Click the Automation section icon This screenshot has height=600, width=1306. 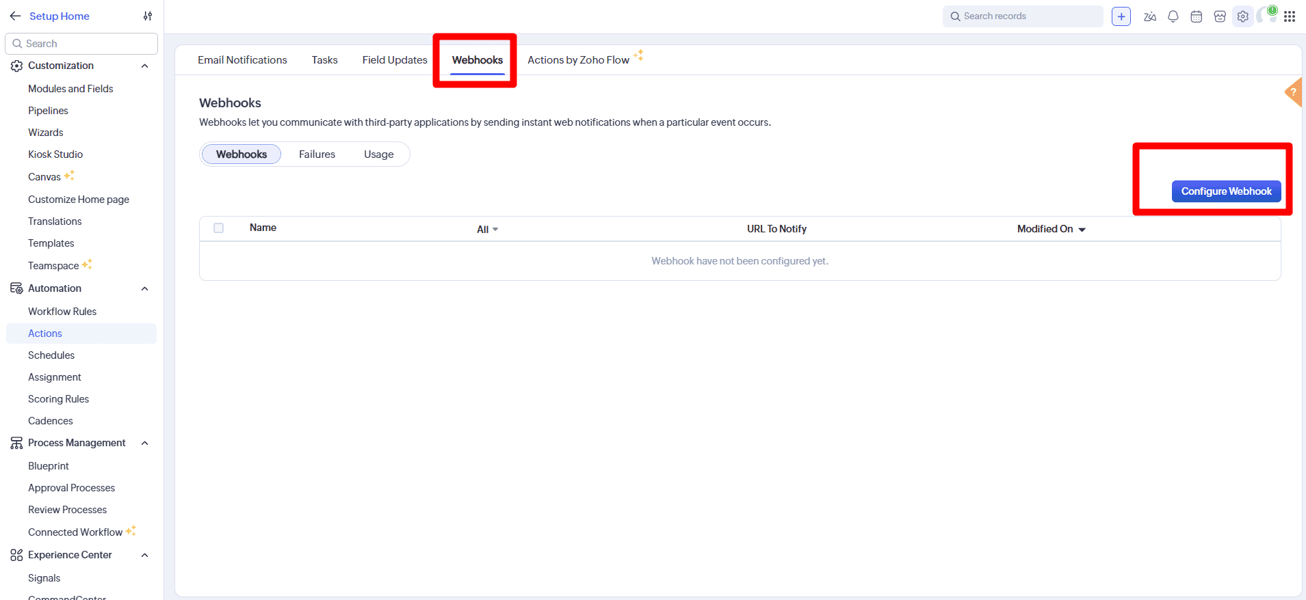16,288
